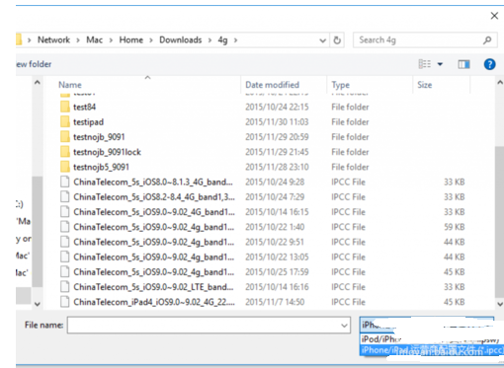Select the test84 folder name
Viewport: 504px width, 368px height.
(x=84, y=107)
